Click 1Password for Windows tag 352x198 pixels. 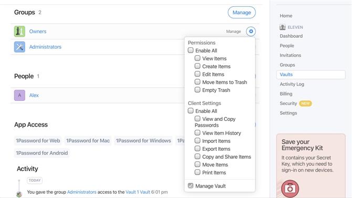(x=143, y=141)
